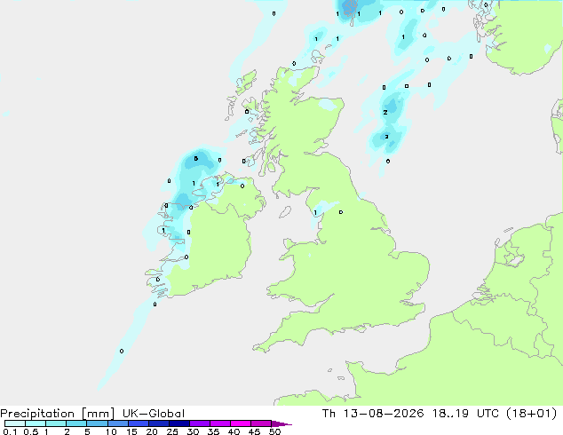This screenshot has width=563, height=435.
Task: Click the '25' legend scale label
Action: click(x=172, y=431)
